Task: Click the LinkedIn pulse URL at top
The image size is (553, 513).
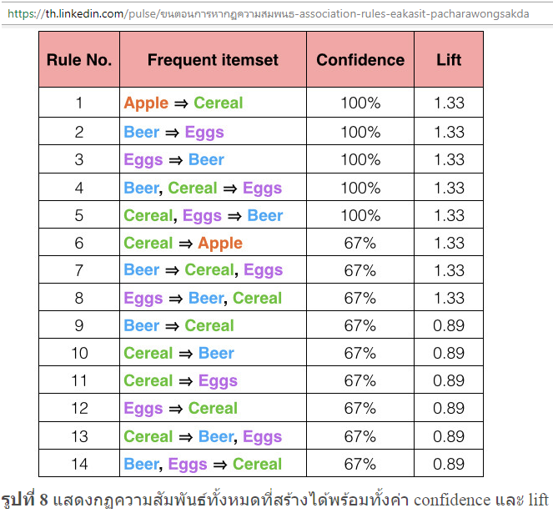Action: (x=267, y=13)
